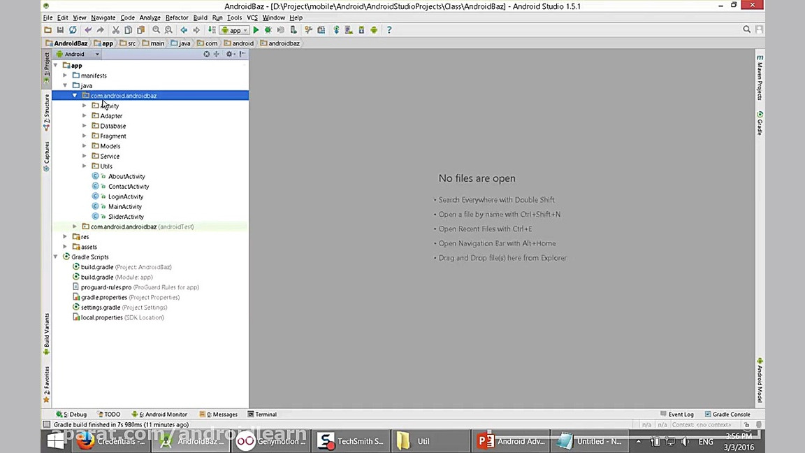Click the Cut scissors icon
Viewport: 805px width, 453px height.
click(116, 30)
